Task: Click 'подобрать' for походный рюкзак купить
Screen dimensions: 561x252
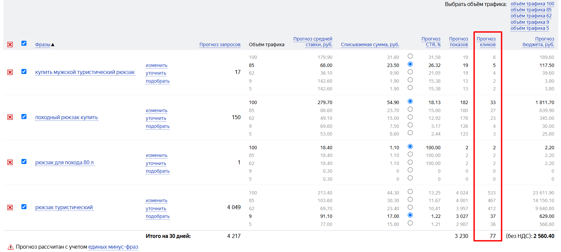Action: (x=158, y=126)
